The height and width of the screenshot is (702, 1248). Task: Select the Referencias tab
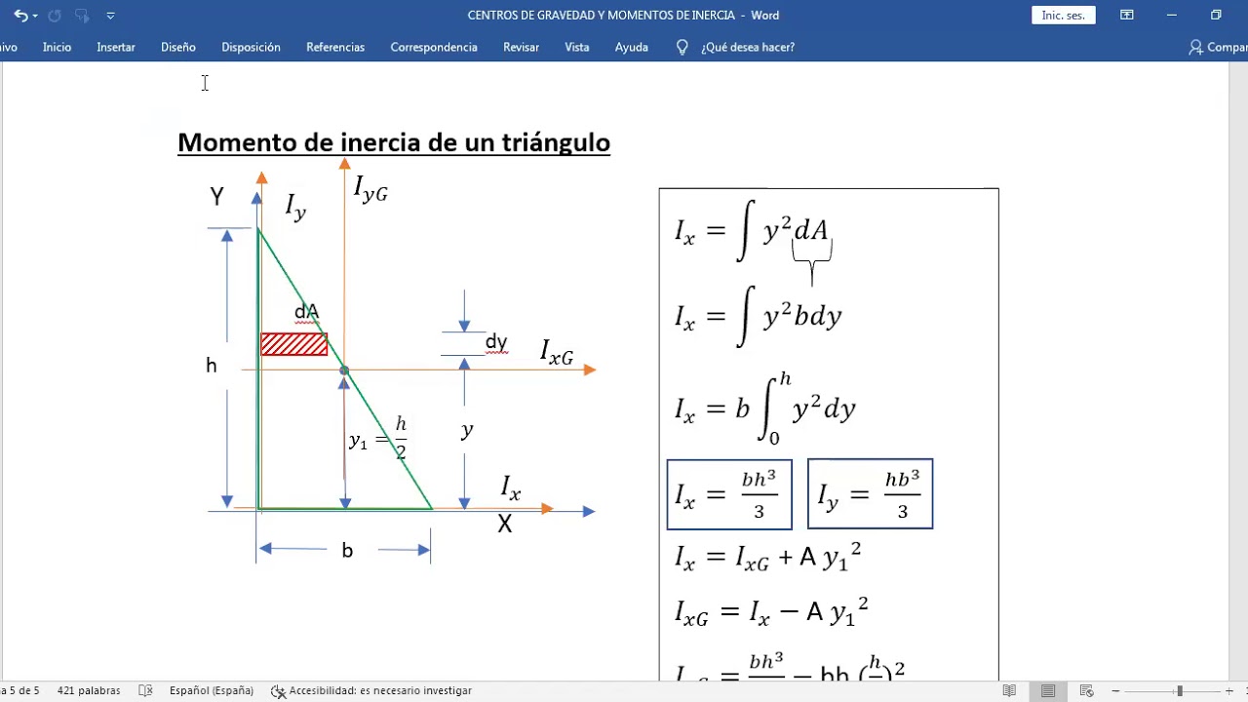click(x=335, y=47)
